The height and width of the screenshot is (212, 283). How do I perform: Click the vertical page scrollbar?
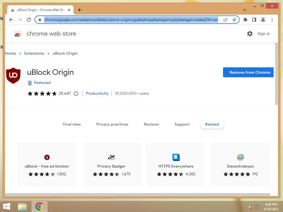(x=276, y=74)
